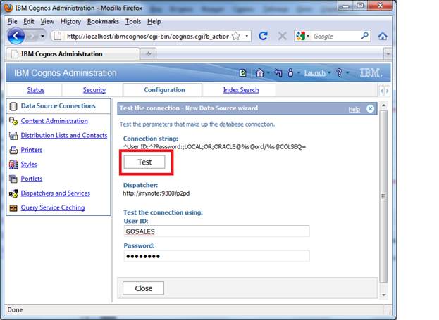Switch to the Security tab

94,90
